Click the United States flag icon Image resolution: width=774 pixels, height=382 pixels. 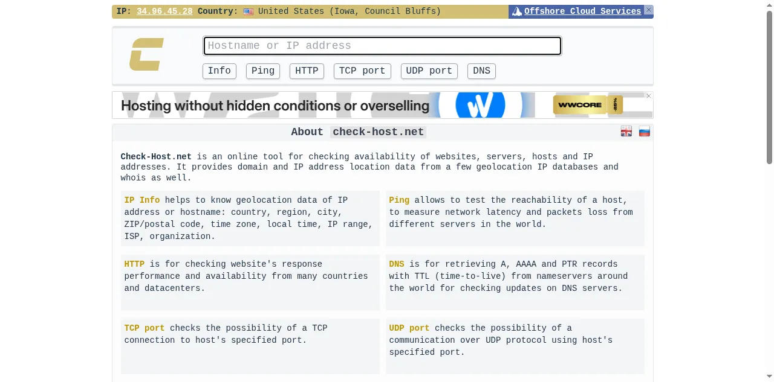click(249, 11)
